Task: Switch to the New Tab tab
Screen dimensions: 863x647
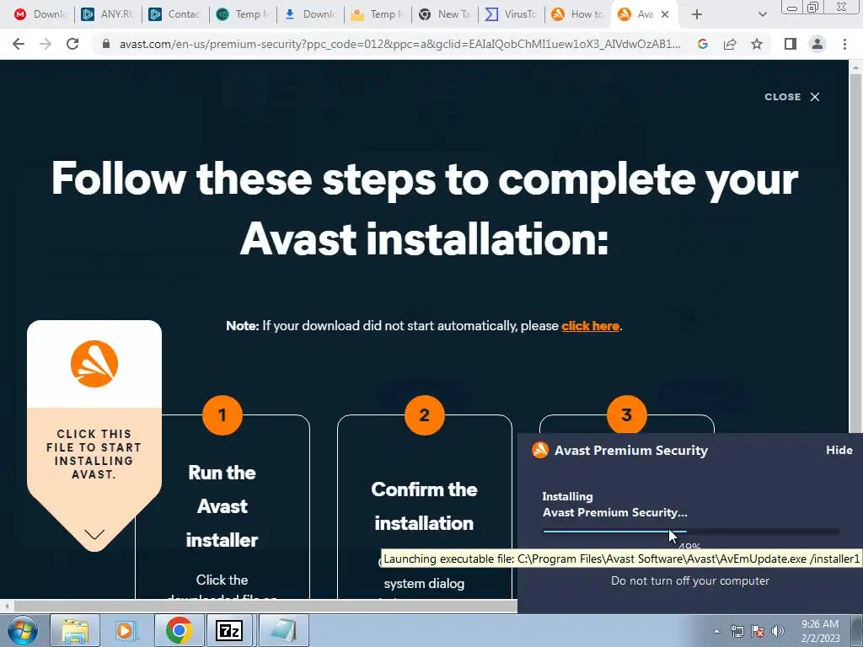Action: click(444, 14)
